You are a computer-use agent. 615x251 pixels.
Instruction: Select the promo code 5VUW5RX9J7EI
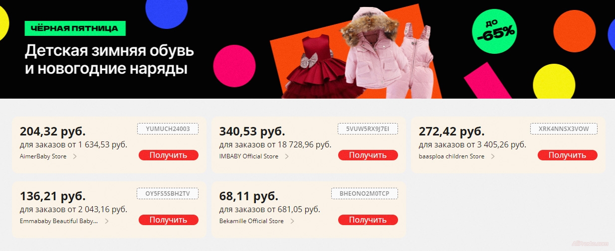(x=368, y=129)
